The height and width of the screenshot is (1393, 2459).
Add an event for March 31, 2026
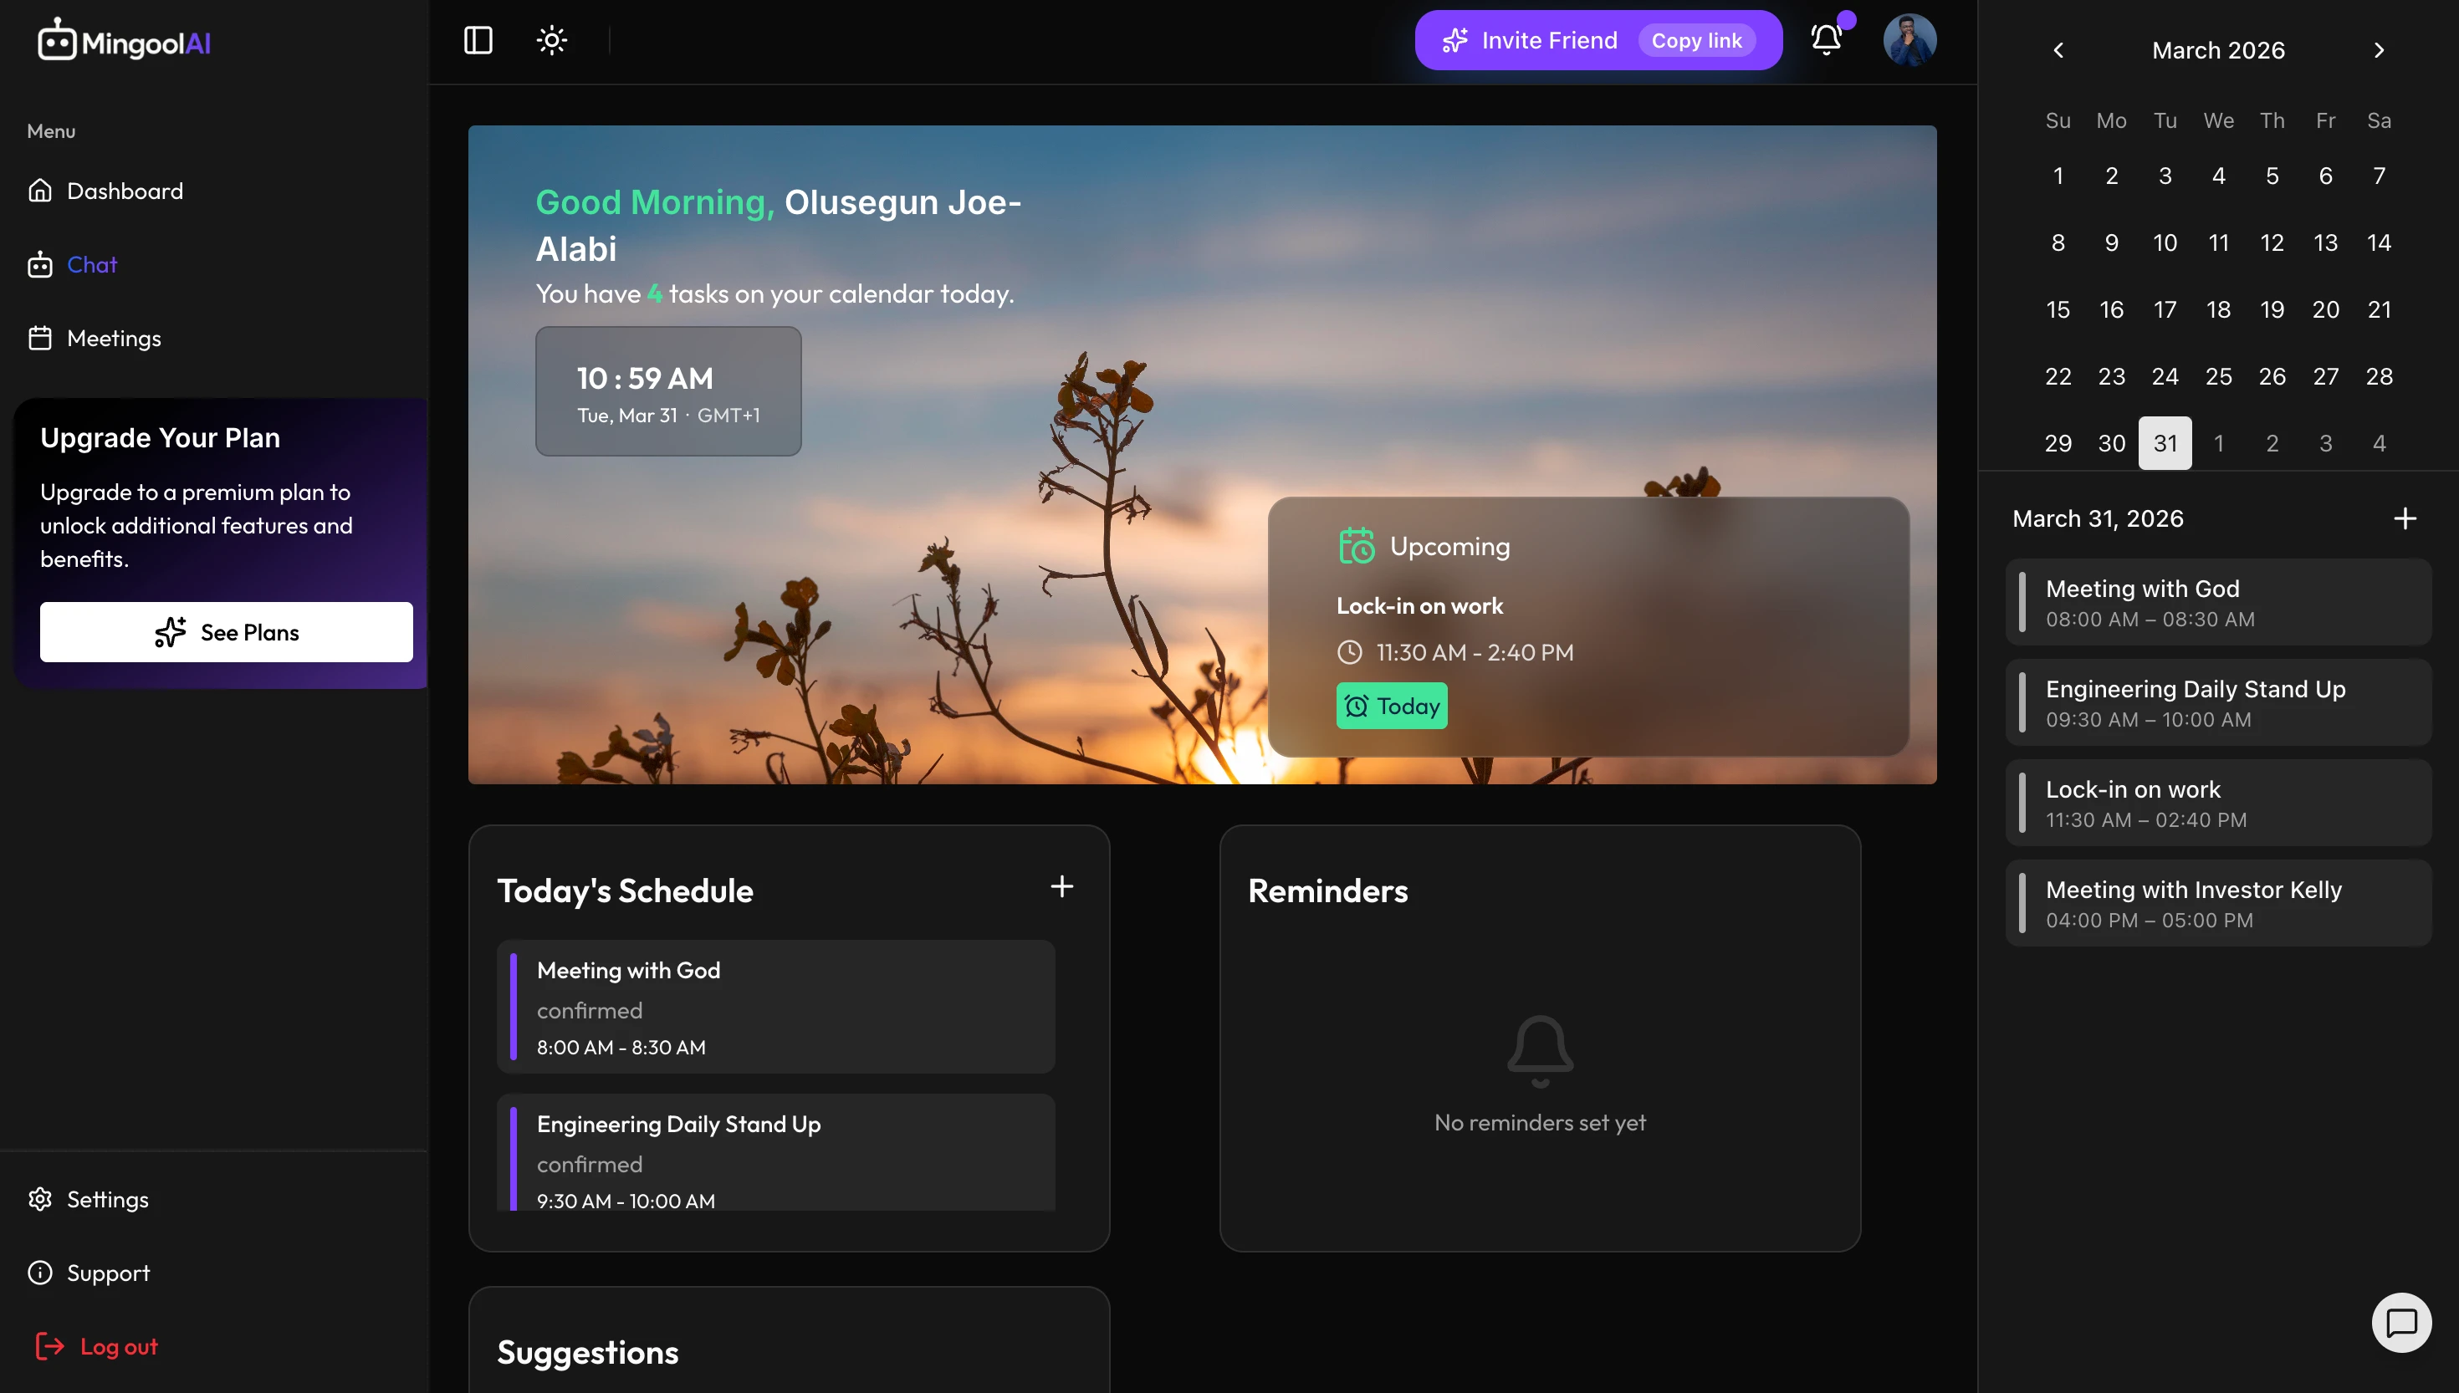pos(2405,518)
